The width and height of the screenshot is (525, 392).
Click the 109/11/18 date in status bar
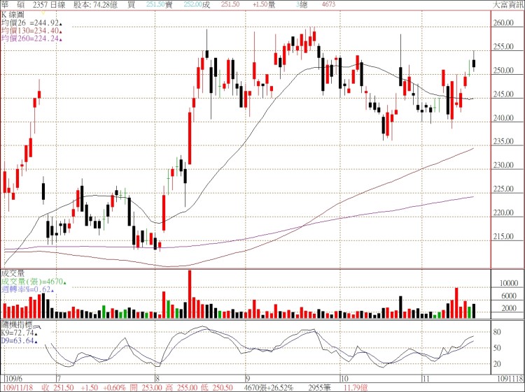[18, 386]
